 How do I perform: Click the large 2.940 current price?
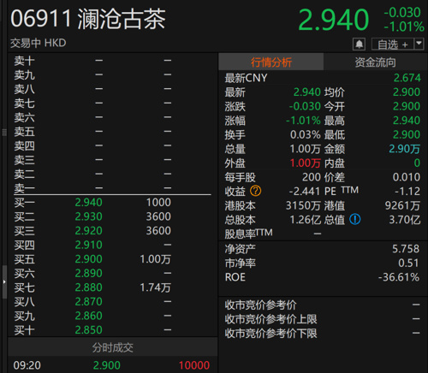coord(333,20)
